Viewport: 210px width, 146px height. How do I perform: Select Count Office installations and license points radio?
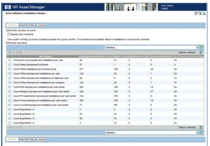10,69
